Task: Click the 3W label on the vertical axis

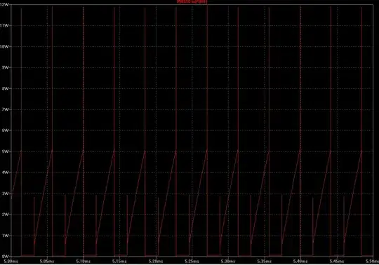Action: pos(6,193)
